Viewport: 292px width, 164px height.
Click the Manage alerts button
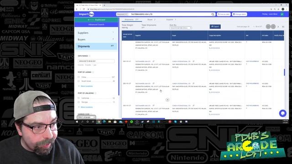(x=240, y=14)
